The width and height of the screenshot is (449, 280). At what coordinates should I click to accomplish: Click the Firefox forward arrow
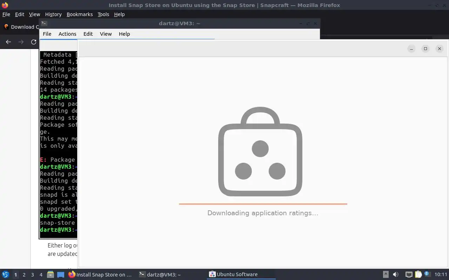21,42
